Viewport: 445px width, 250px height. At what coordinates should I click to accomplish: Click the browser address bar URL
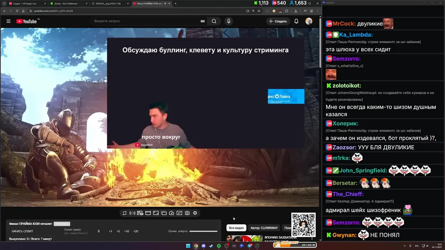point(53,11)
